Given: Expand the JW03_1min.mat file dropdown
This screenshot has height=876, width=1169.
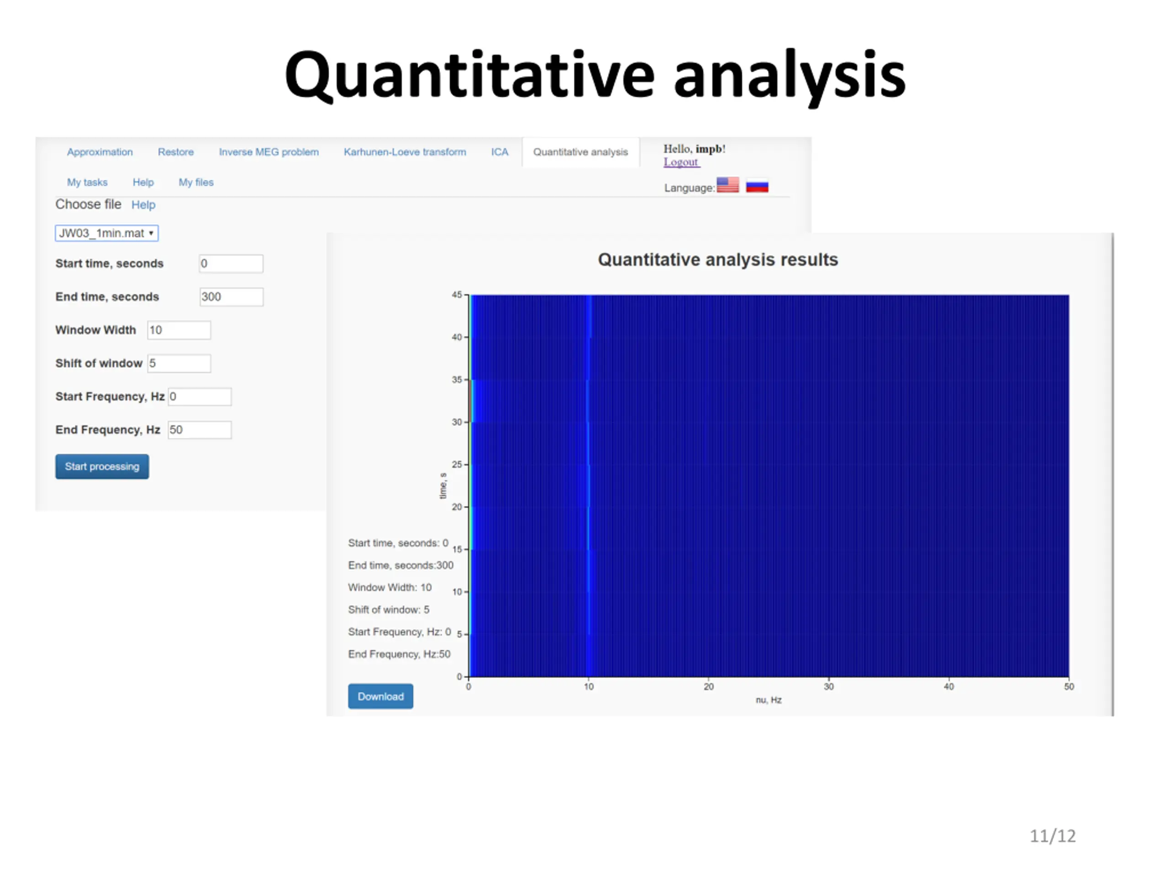Looking at the screenshot, I should coord(107,233).
